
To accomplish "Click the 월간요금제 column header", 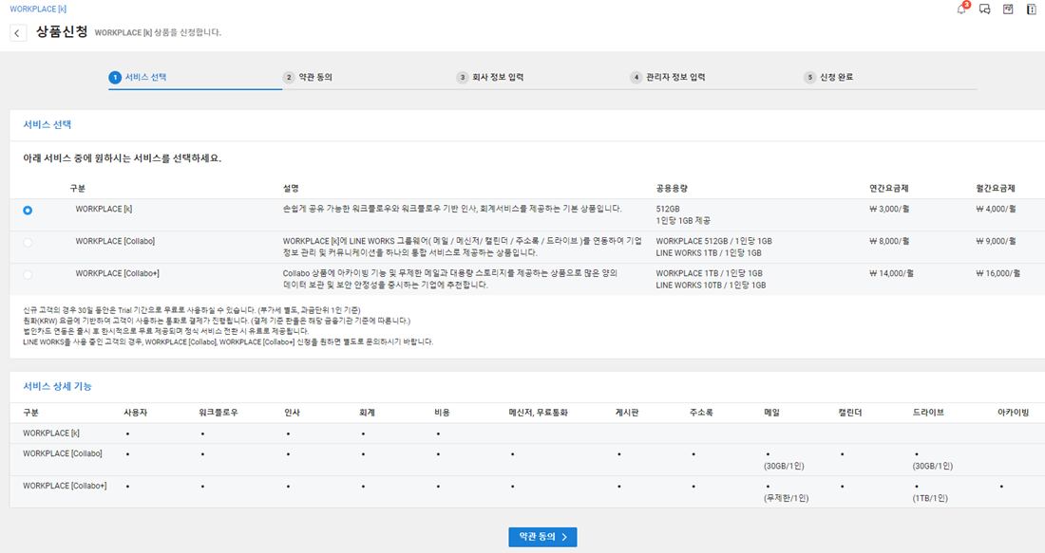I will (x=995, y=189).
